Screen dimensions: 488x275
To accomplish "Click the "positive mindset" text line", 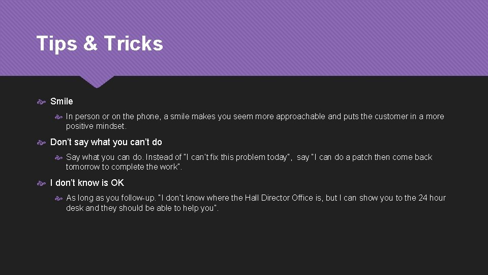I will click(96, 126).
